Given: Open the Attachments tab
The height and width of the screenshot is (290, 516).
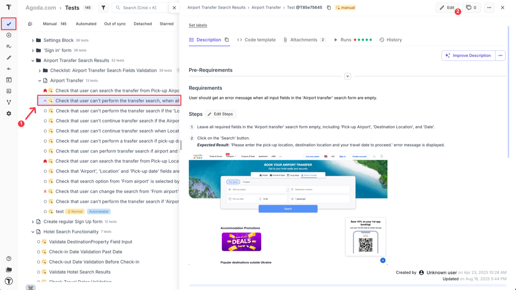Looking at the screenshot, I should tap(304, 39).
